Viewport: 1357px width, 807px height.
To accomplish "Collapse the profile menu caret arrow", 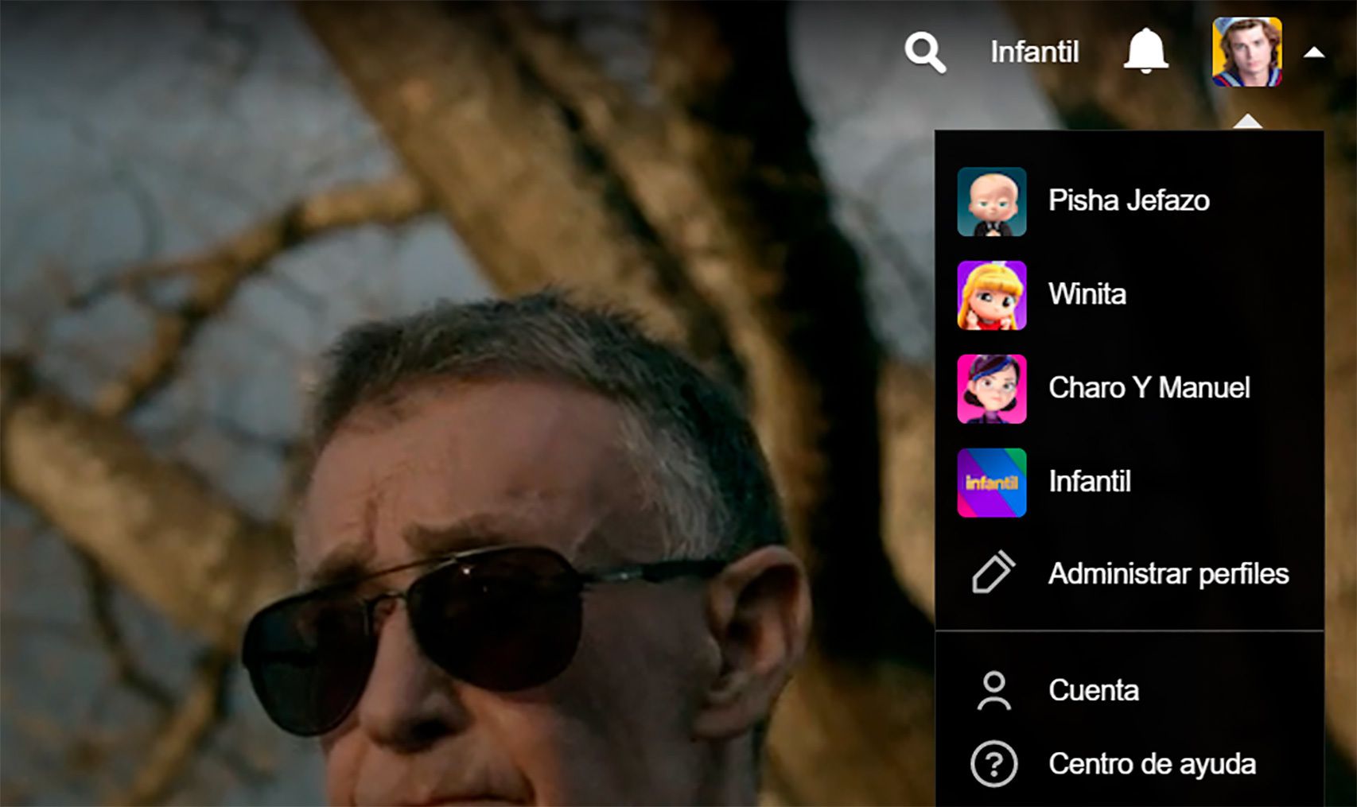I will (1314, 53).
